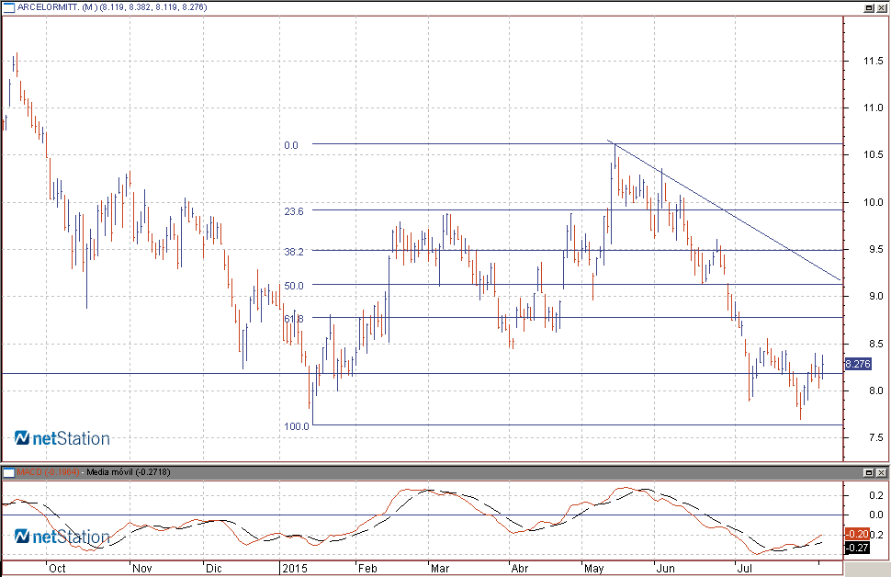
Task: Click the 0.0 label on the MACD axis
Action: tap(875, 515)
